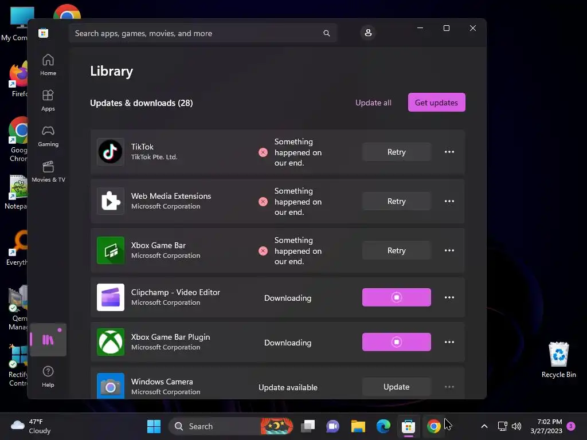Retry Web Media Extensions update

click(x=397, y=201)
